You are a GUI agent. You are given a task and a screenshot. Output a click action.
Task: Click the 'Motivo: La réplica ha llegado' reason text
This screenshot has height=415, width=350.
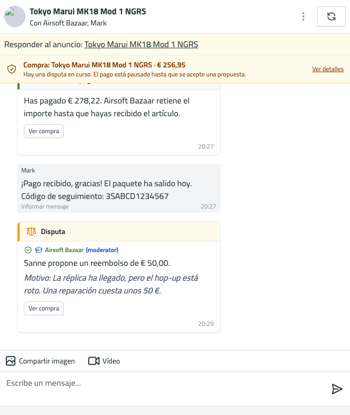pyautogui.click(x=111, y=284)
